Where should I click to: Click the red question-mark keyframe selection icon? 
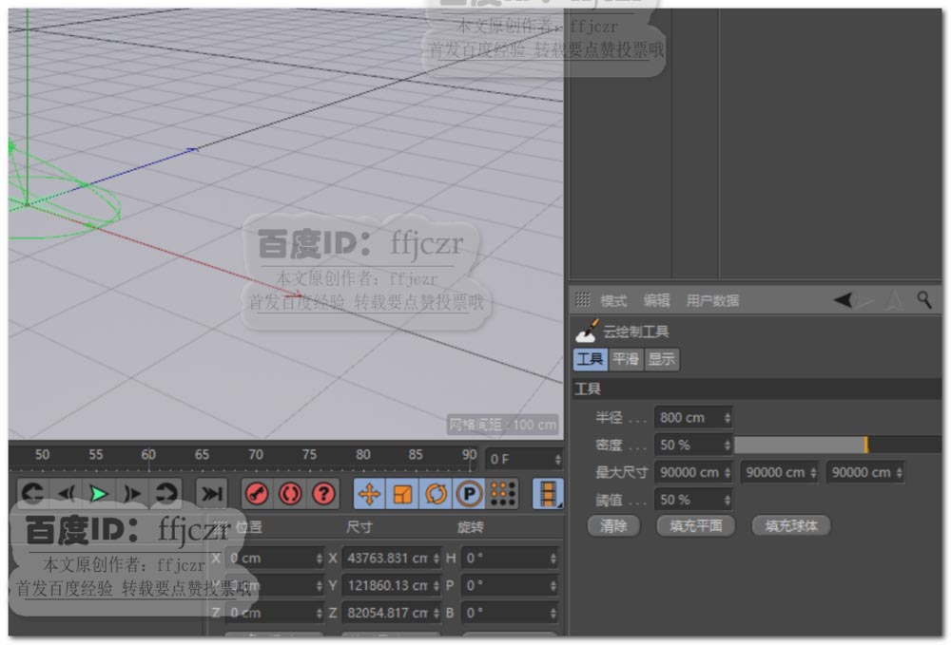[324, 494]
